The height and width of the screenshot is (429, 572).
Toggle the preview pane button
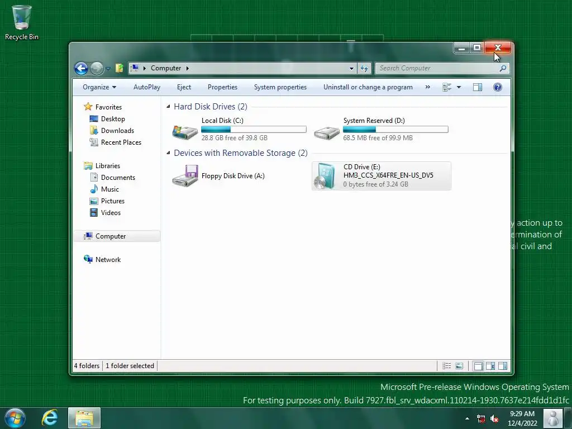pos(478,87)
